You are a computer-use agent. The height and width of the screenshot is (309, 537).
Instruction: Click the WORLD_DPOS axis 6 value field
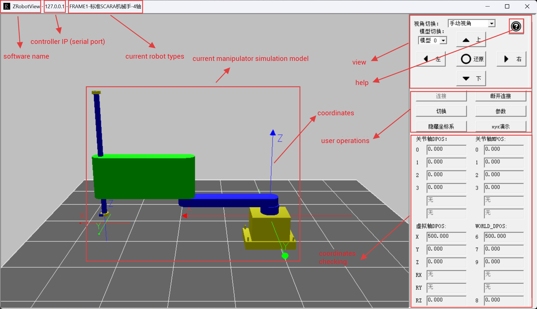pos(503,236)
